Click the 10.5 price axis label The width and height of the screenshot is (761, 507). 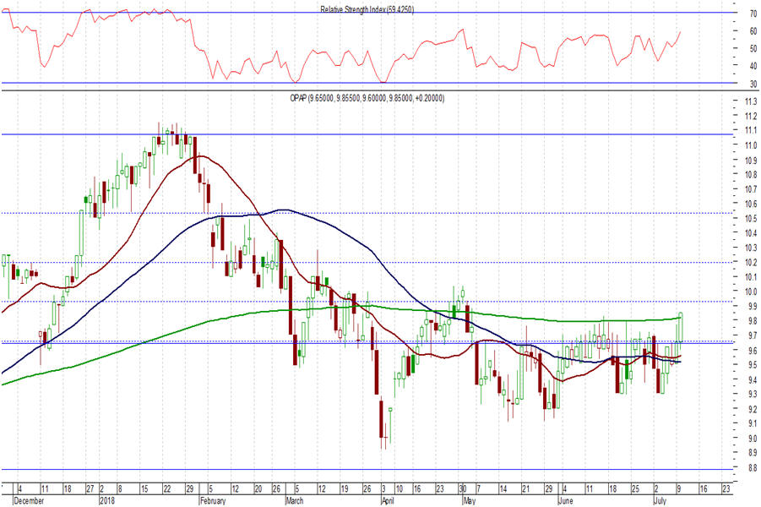click(751, 219)
